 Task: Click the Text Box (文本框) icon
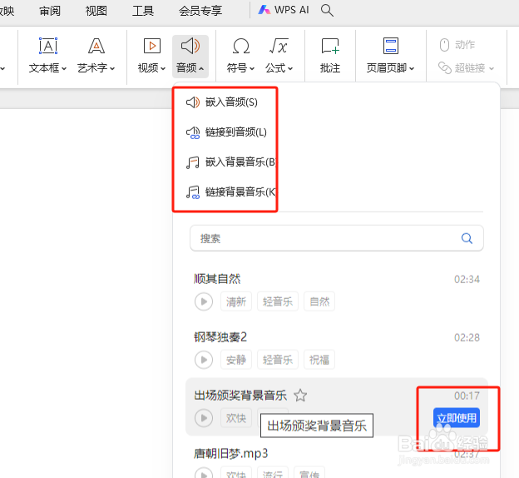click(x=48, y=46)
